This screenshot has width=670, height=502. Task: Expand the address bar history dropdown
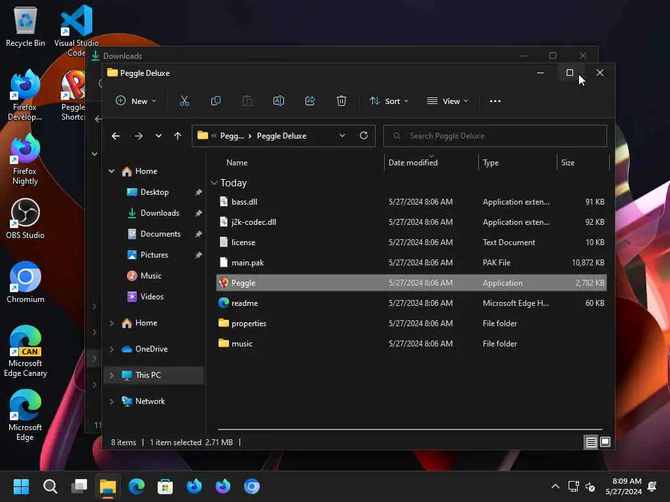pos(342,136)
